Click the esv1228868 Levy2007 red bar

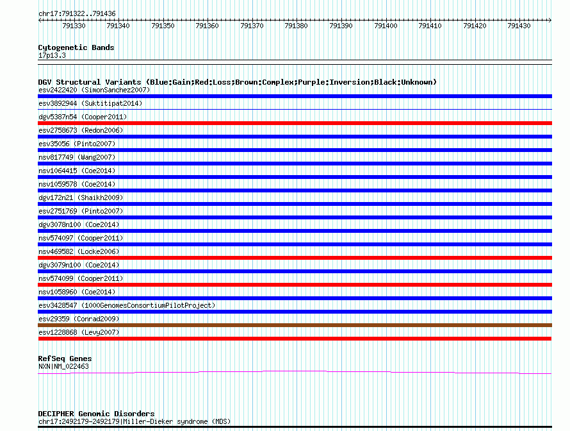295,339
